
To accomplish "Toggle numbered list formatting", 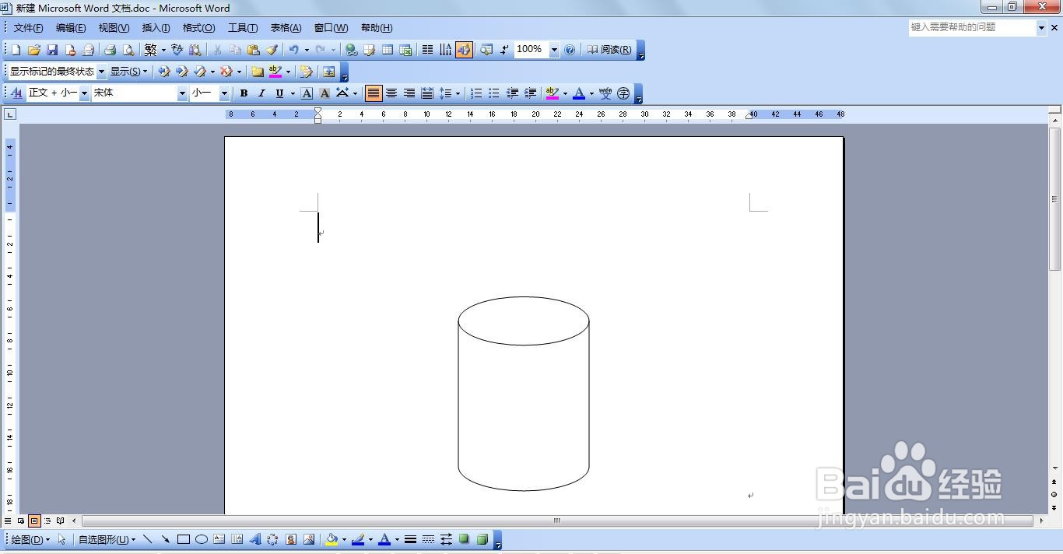I will click(x=476, y=93).
